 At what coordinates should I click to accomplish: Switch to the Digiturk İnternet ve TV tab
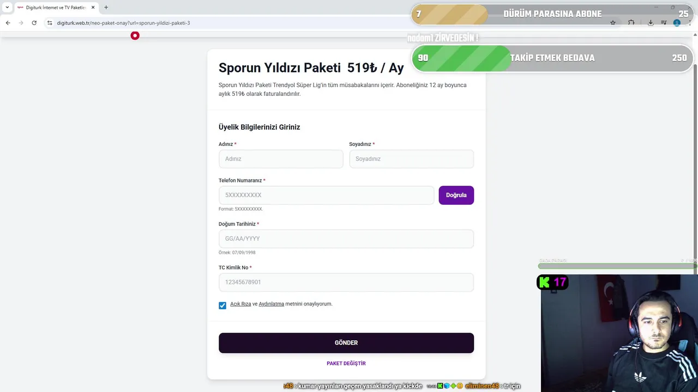coord(55,7)
